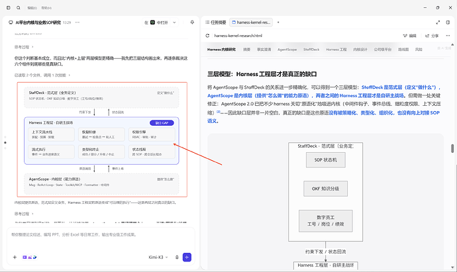Click the footnote reference [2] link

point(218,112)
